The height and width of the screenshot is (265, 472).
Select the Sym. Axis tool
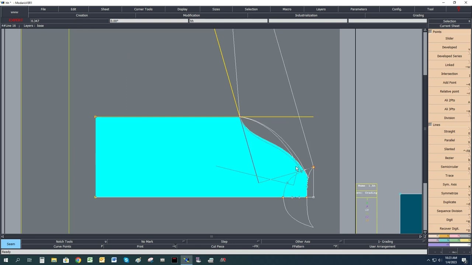pyautogui.click(x=449, y=184)
